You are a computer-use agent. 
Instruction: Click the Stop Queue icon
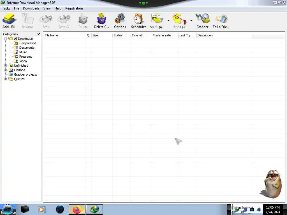[x=180, y=19]
